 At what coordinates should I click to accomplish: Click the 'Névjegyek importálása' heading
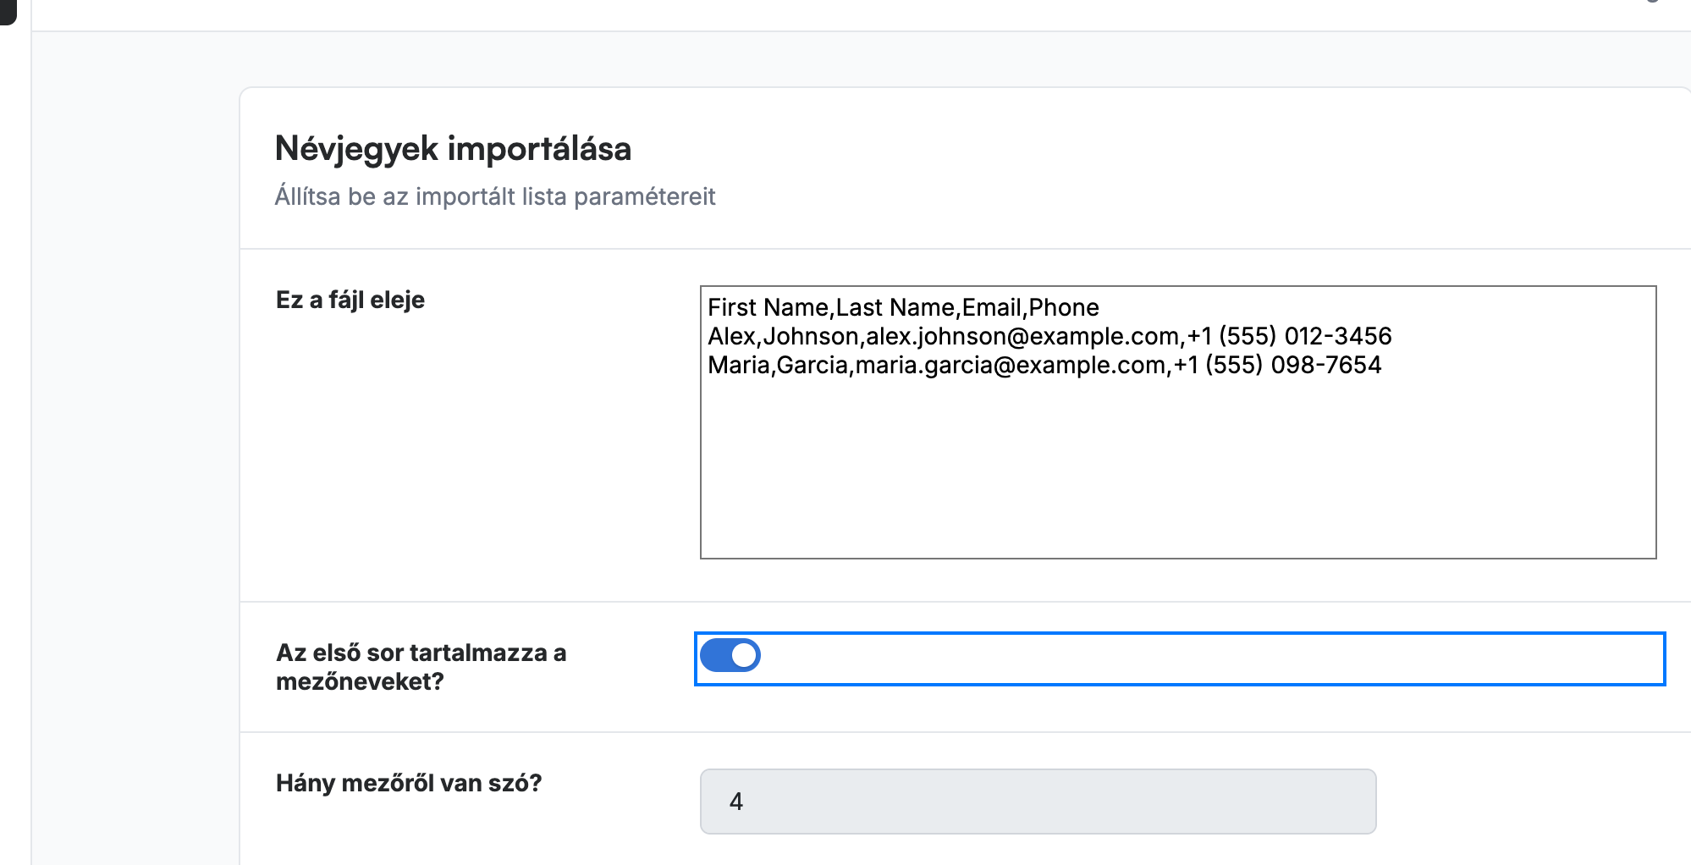click(453, 149)
